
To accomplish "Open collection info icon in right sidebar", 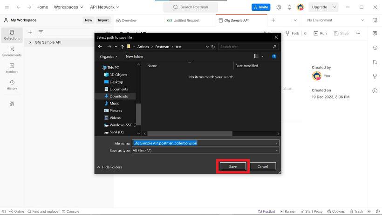I will point(375,91).
